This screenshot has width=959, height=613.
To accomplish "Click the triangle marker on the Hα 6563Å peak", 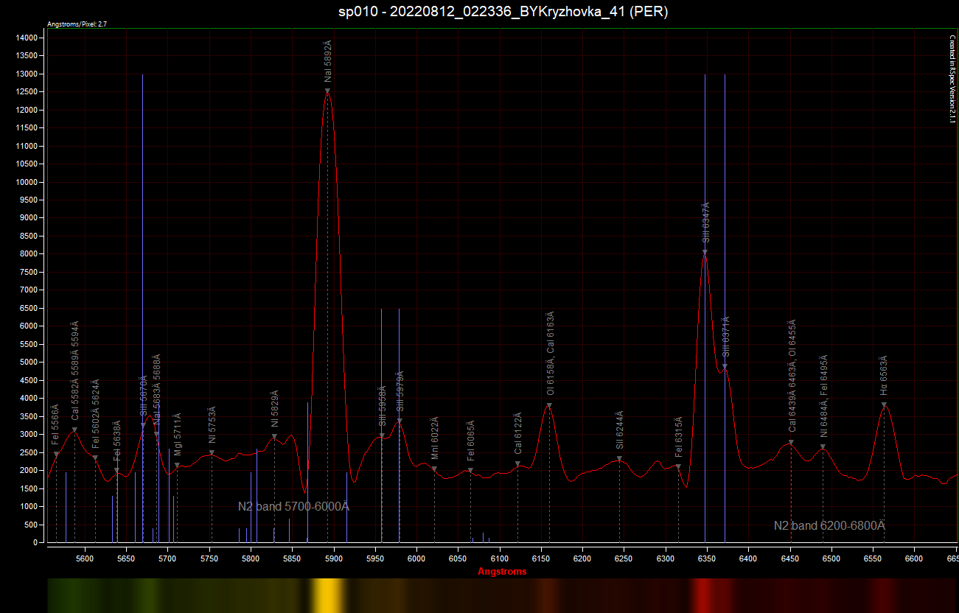I will coord(884,405).
